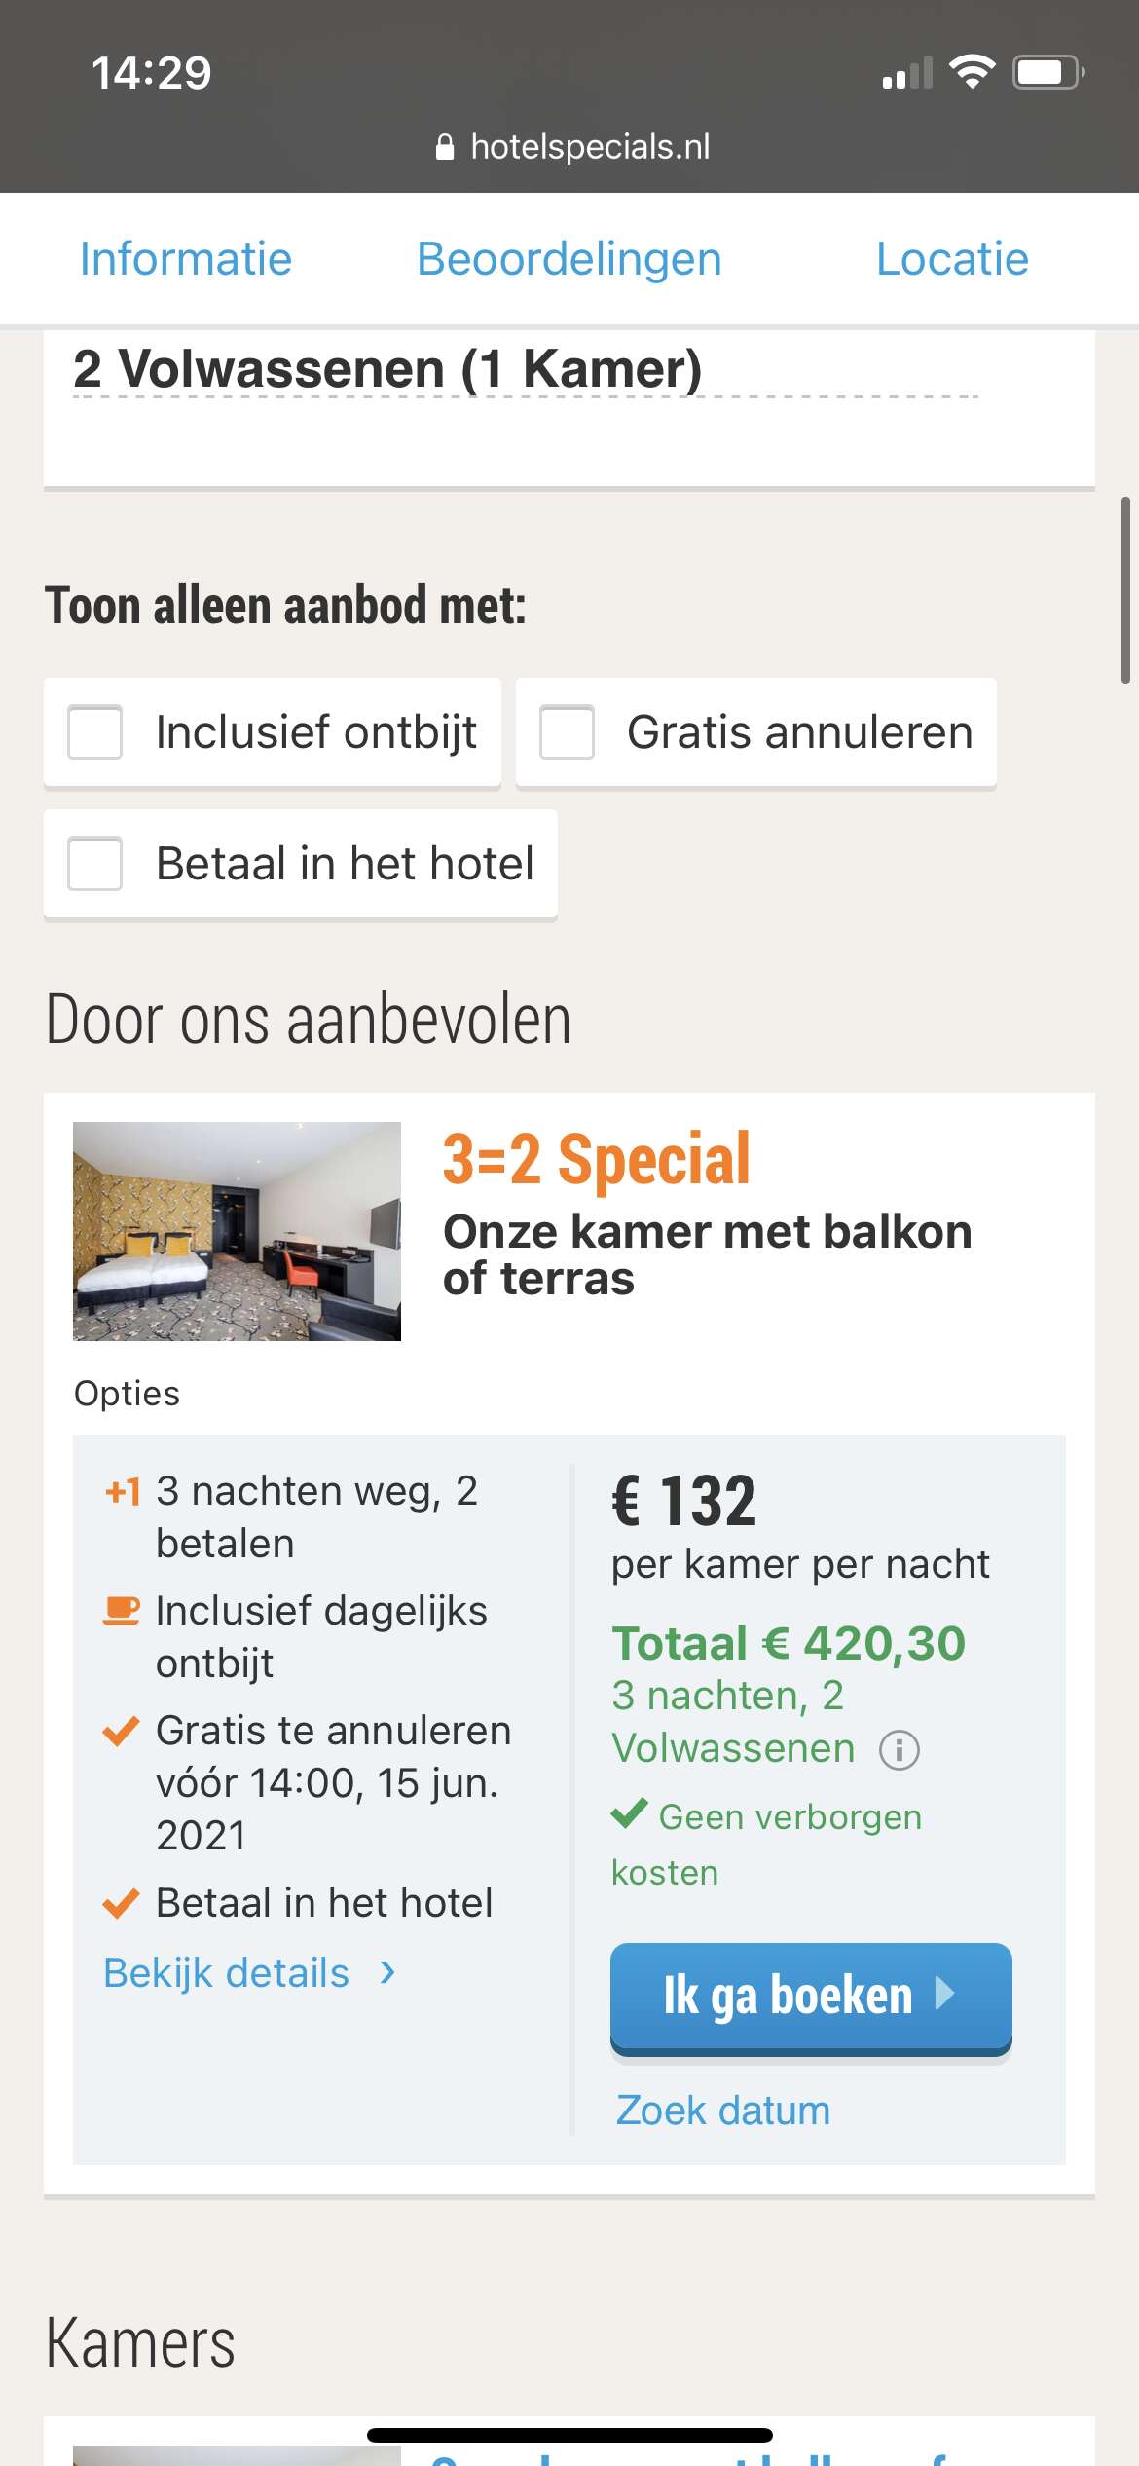Tap the coffee cup breakfast icon

122,1610
